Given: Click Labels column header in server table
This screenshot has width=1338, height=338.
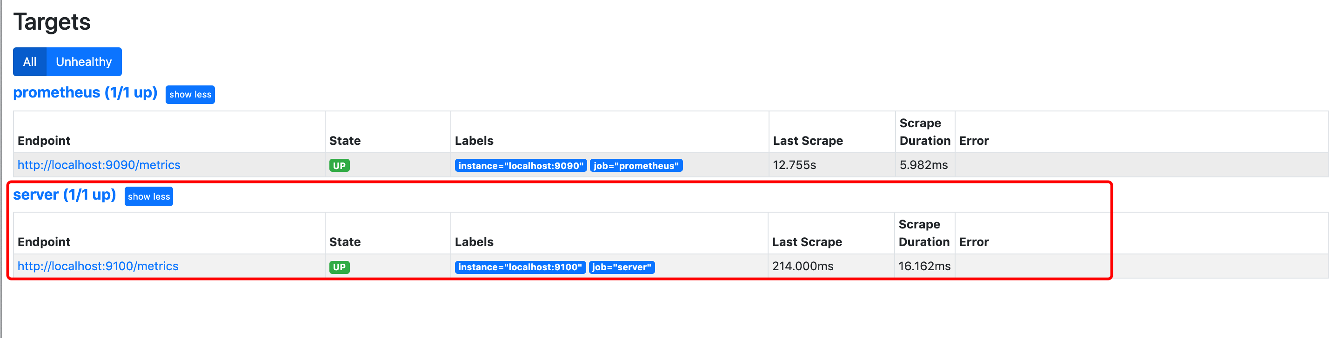Looking at the screenshot, I should coord(474,241).
